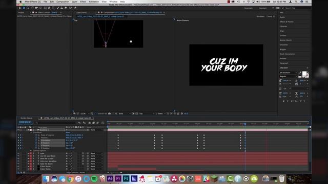Collapse the Transform property group

pos(31,132)
